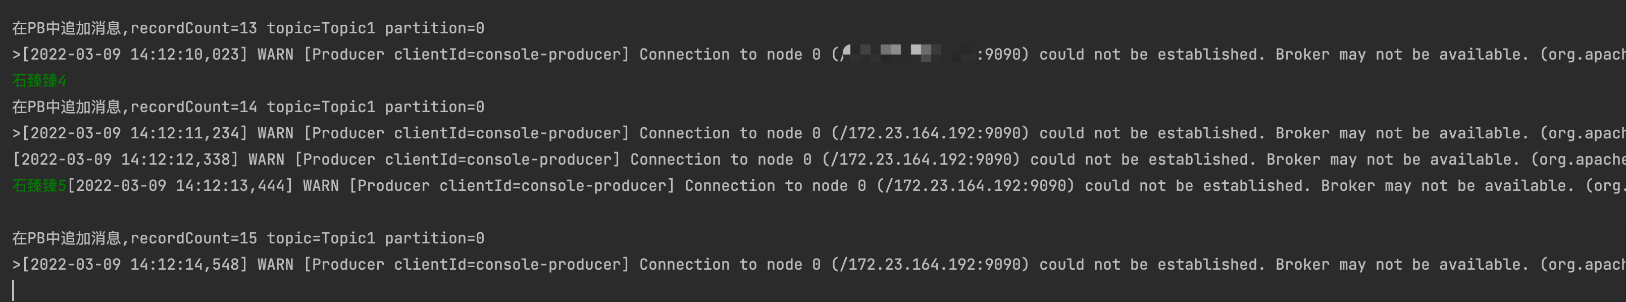Click the green 石臻臻5 input text
The width and height of the screenshot is (1626, 302).
click(x=39, y=186)
